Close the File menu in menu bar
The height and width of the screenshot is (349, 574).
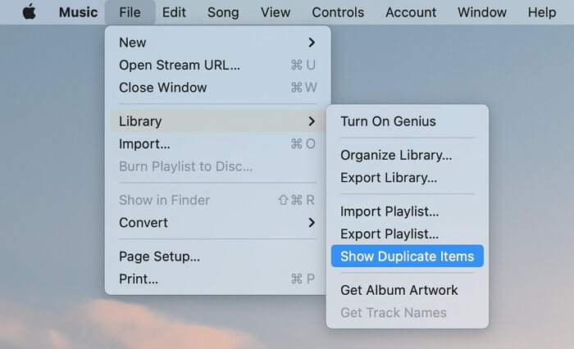(x=130, y=12)
